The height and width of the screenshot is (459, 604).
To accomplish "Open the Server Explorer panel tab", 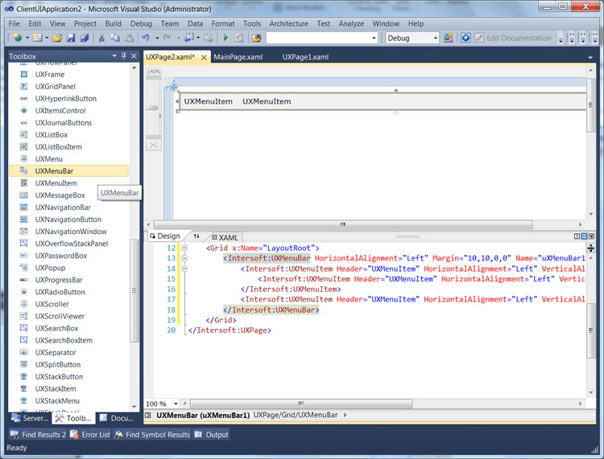I will [30, 418].
